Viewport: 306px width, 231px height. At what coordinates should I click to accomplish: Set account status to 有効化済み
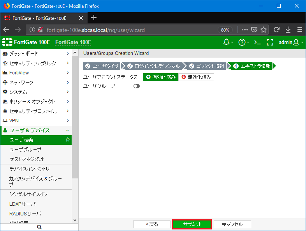[161, 77]
